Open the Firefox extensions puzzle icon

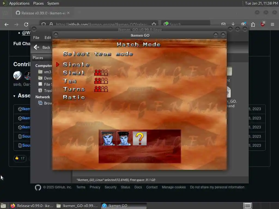pos(253,24)
